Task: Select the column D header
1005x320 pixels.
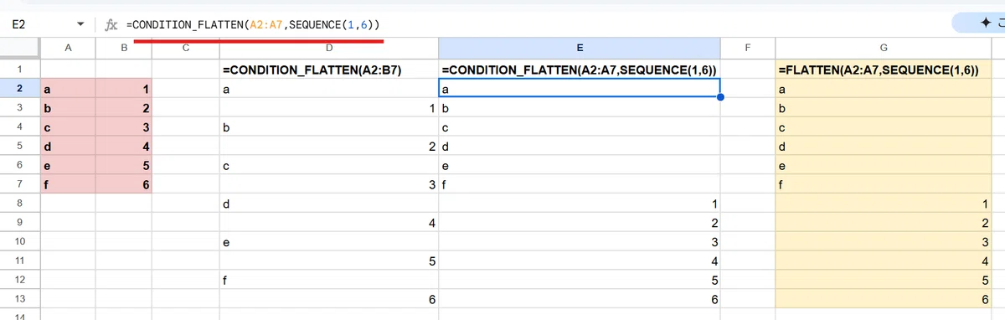Action: click(328, 49)
